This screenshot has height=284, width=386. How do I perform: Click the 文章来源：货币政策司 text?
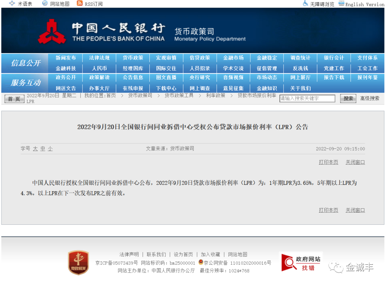point(170,149)
